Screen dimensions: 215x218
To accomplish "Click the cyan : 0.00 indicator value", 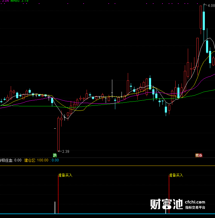I will point(54,160).
